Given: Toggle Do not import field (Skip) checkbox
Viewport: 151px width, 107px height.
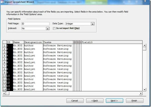Looking at the screenshot, I should point(54,28).
